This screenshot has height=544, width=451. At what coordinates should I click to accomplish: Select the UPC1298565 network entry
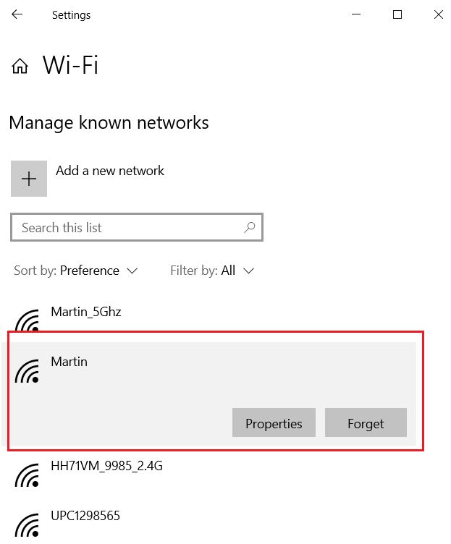pos(208,523)
